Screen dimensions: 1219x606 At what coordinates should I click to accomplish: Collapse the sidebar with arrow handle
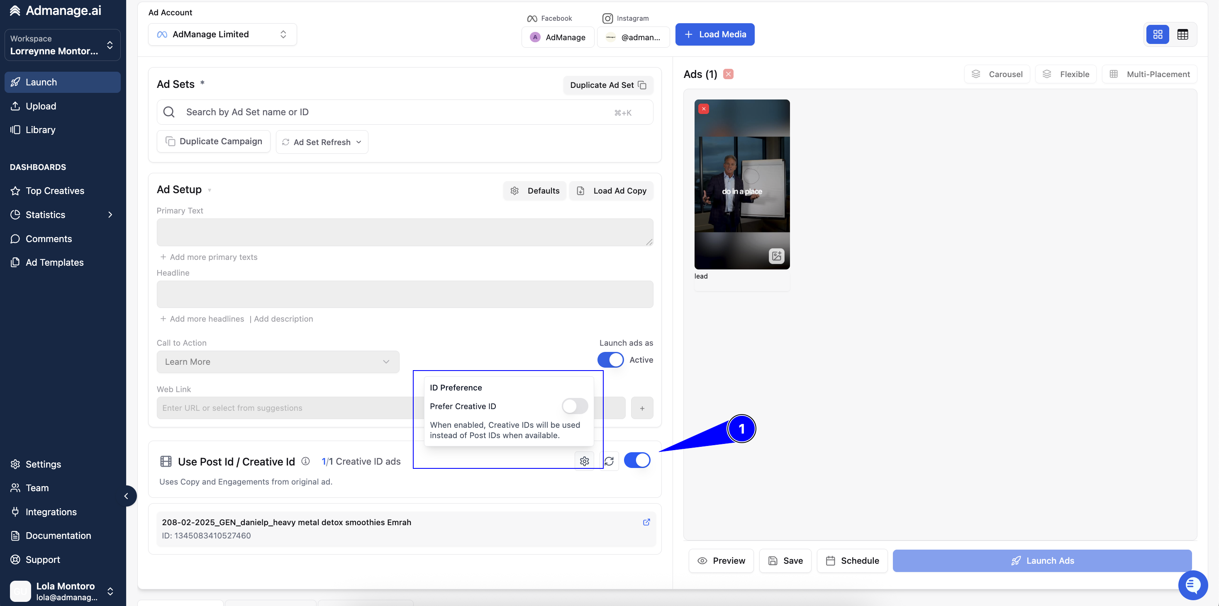coord(127,496)
